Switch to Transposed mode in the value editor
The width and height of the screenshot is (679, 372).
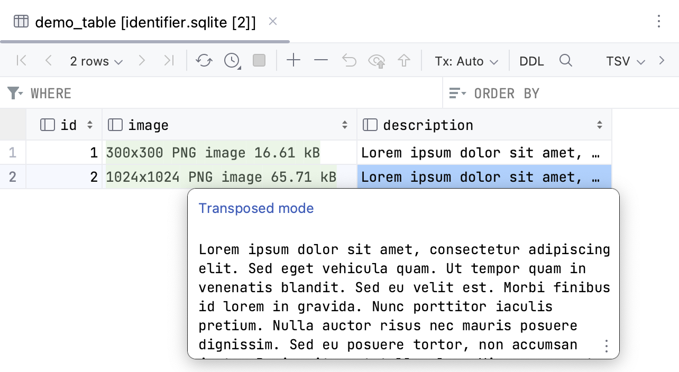pos(256,208)
